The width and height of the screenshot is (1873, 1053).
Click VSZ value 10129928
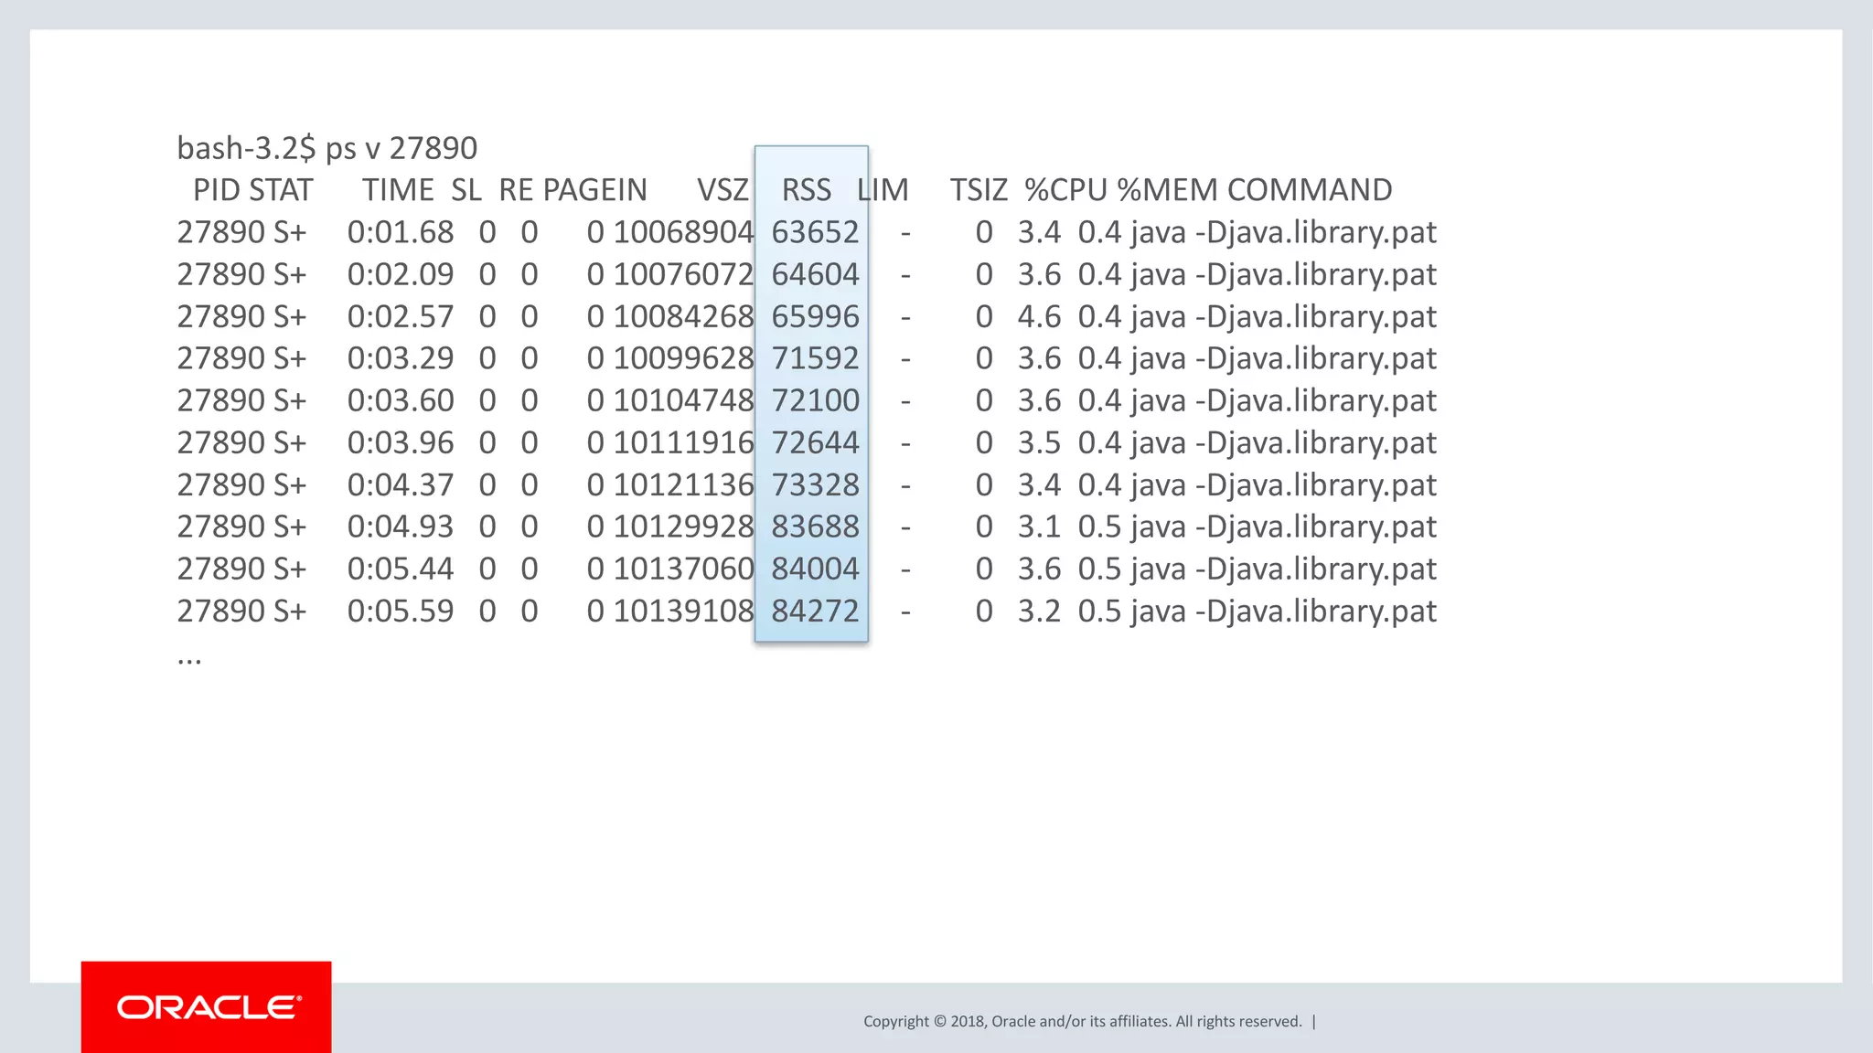point(683,526)
